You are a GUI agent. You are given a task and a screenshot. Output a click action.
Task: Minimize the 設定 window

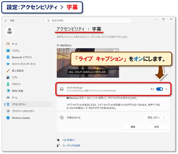point(156,19)
